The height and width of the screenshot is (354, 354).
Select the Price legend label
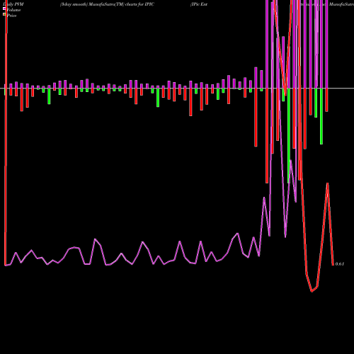tap(12, 16)
